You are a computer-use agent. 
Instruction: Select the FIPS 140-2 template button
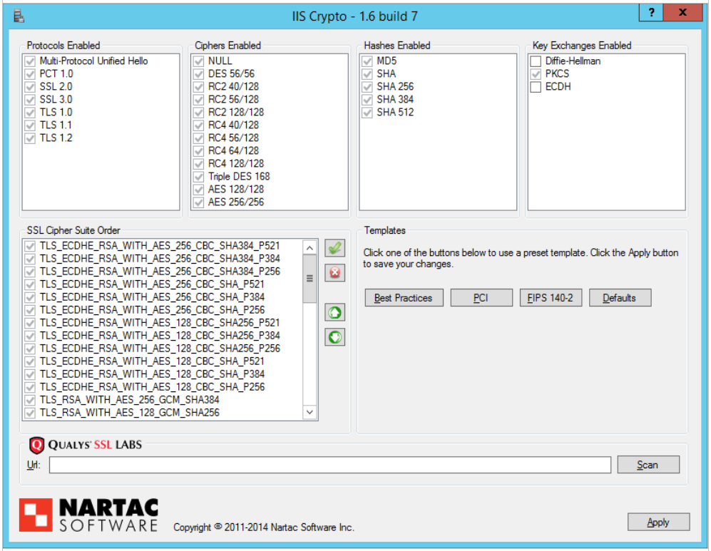tap(550, 298)
